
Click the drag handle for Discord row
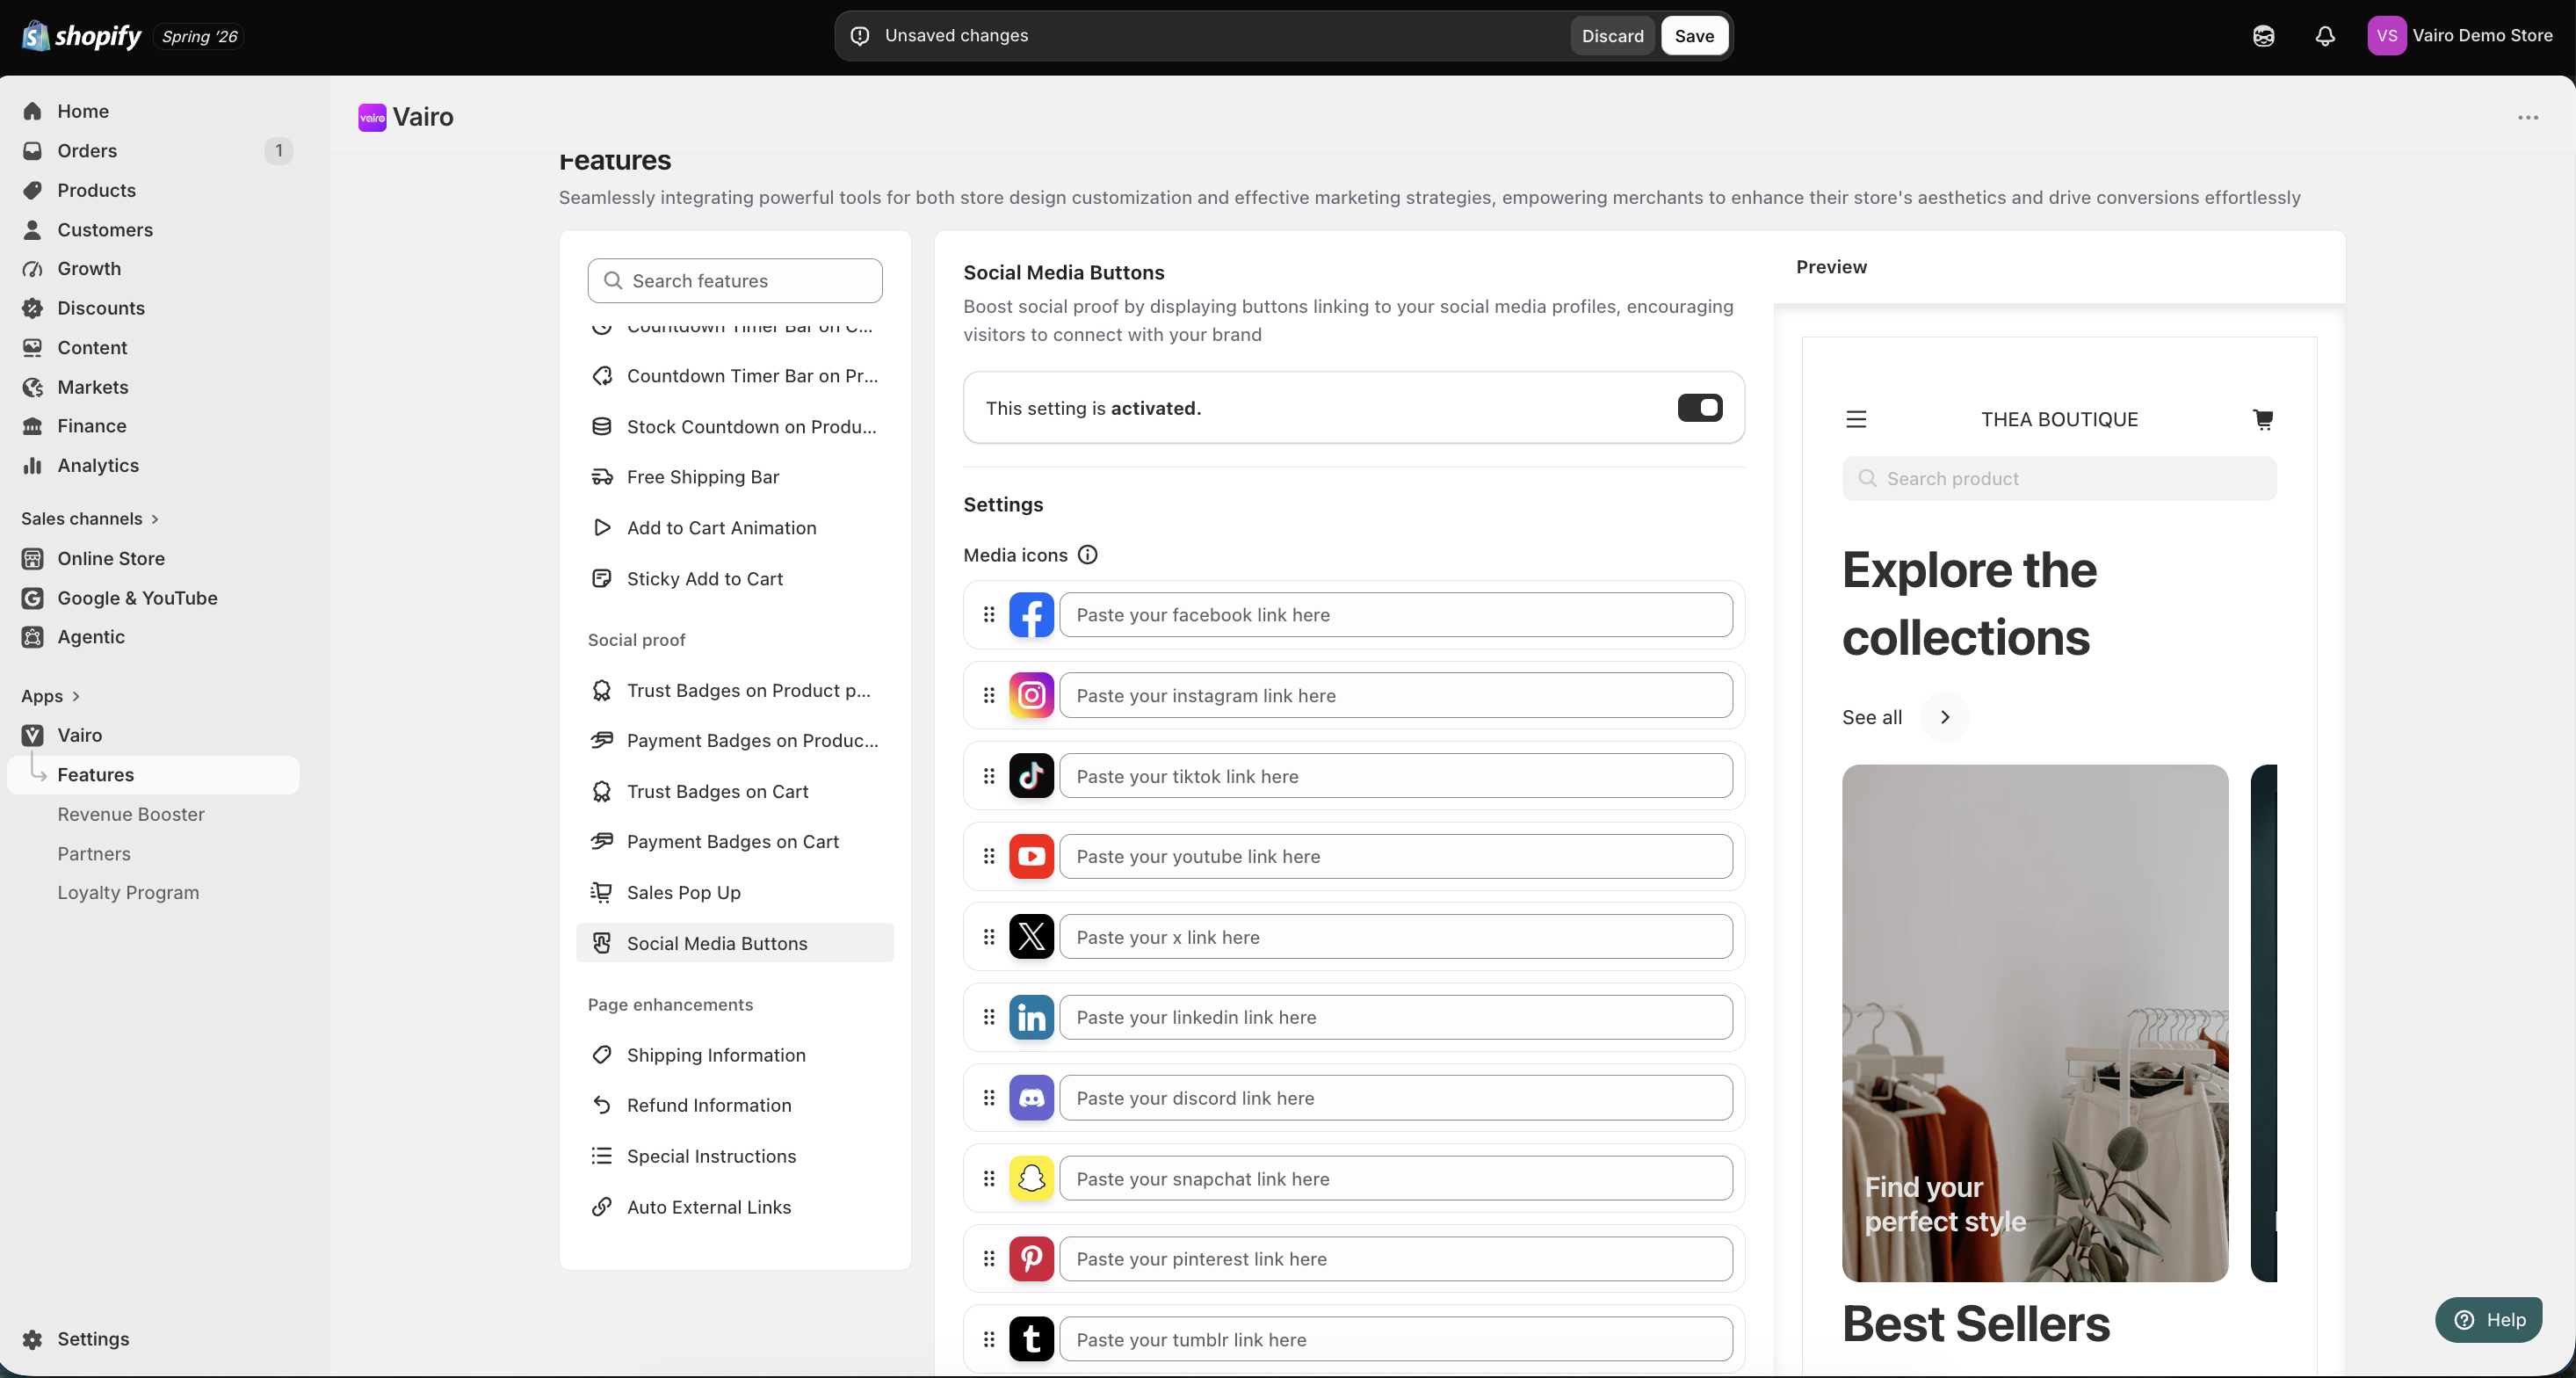(989, 1098)
